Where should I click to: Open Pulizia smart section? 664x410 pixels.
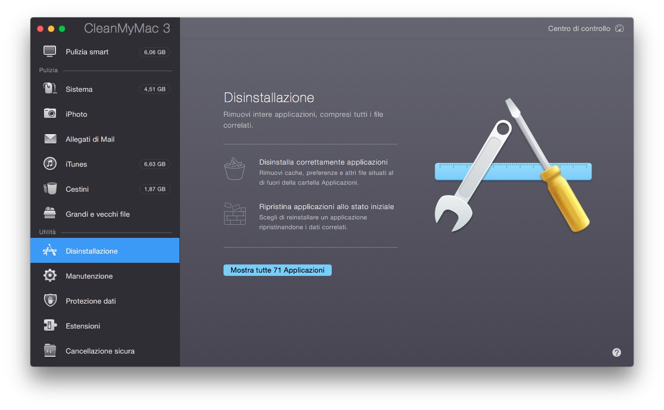(105, 52)
